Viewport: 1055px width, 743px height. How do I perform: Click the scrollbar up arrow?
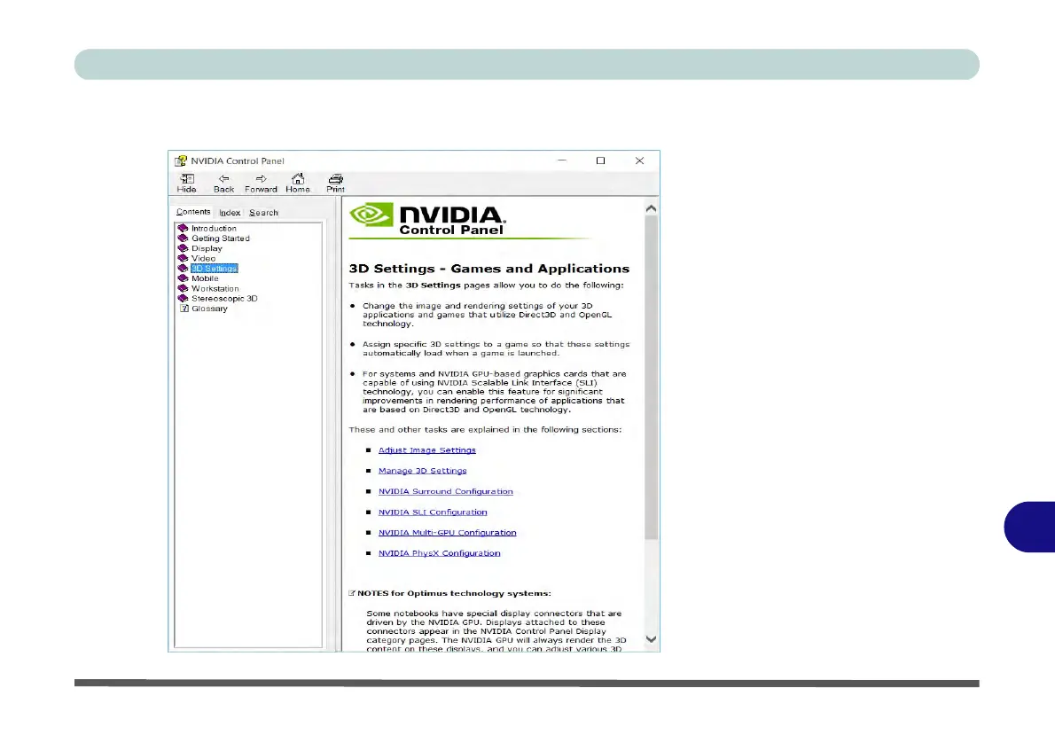[x=651, y=208]
